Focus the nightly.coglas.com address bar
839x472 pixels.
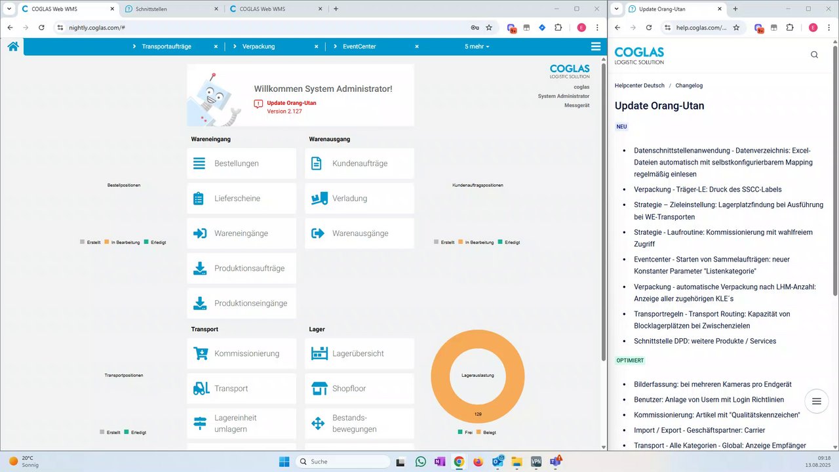point(262,28)
